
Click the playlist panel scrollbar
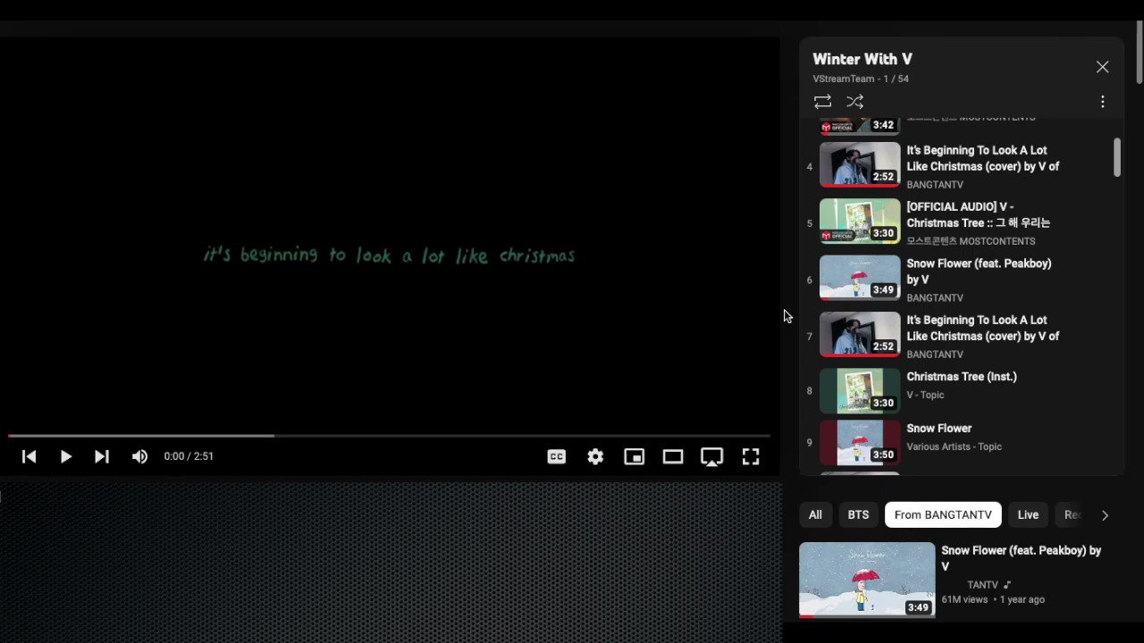[x=1117, y=157]
